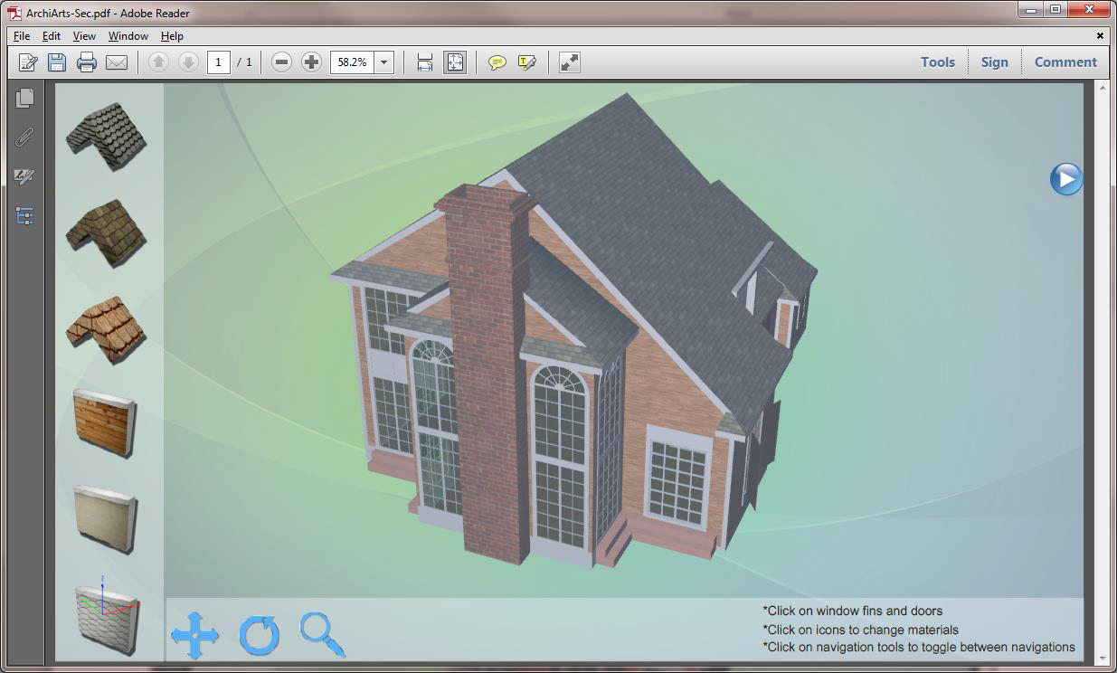This screenshot has width=1117, height=673.
Task: Open the signatures panel icon
Action: 25,176
